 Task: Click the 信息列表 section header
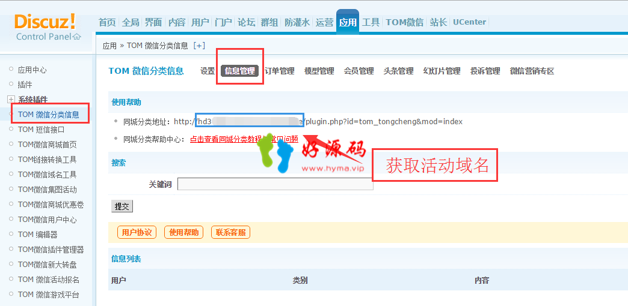tap(126, 259)
